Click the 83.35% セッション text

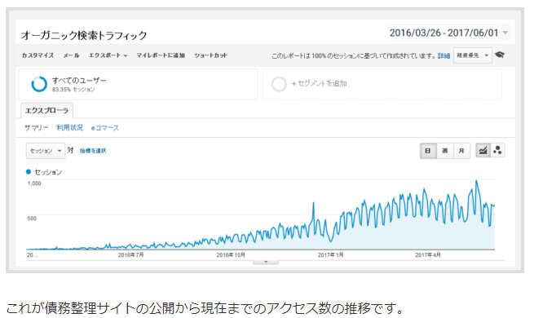pyautogui.click(x=73, y=90)
